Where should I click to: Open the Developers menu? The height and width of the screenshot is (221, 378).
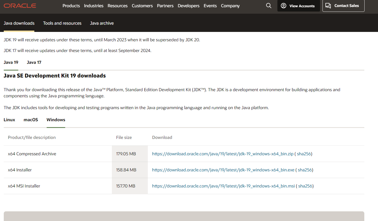coord(189,6)
